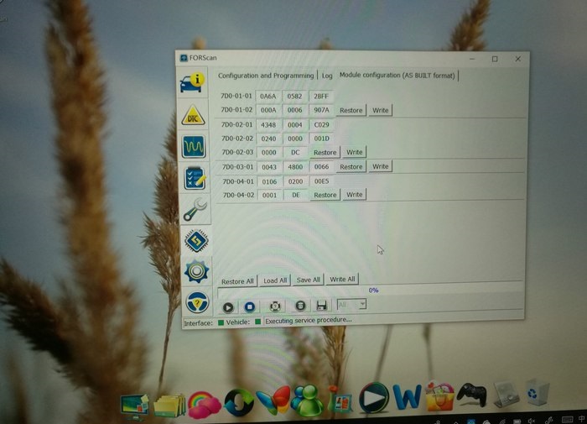The width and height of the screenshot is (587, 424).
Task: Click the floppy disk save icon
Action: (x=321, y=305)
